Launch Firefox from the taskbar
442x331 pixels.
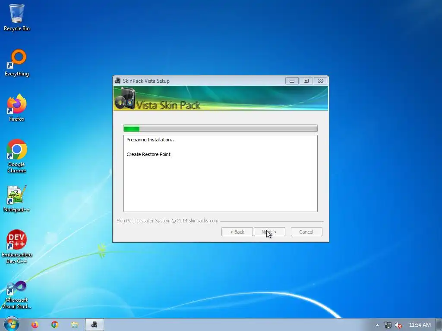[35, 325]
